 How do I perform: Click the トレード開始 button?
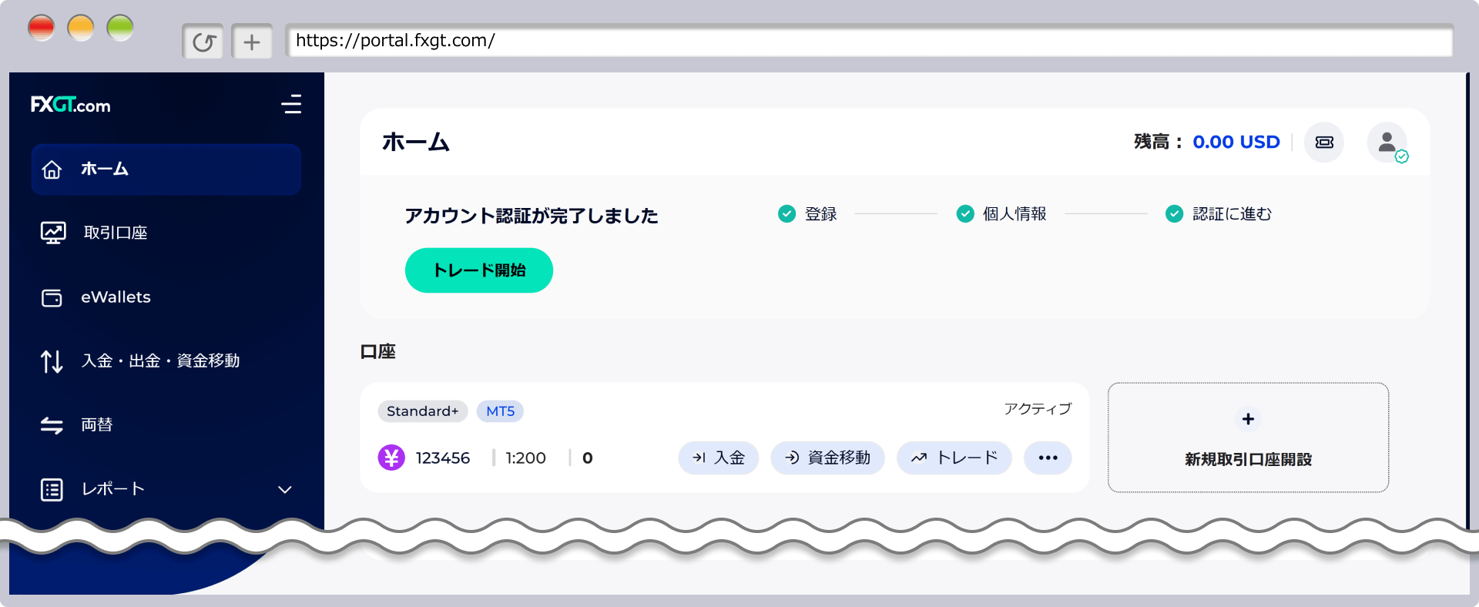tap(479, 270)
